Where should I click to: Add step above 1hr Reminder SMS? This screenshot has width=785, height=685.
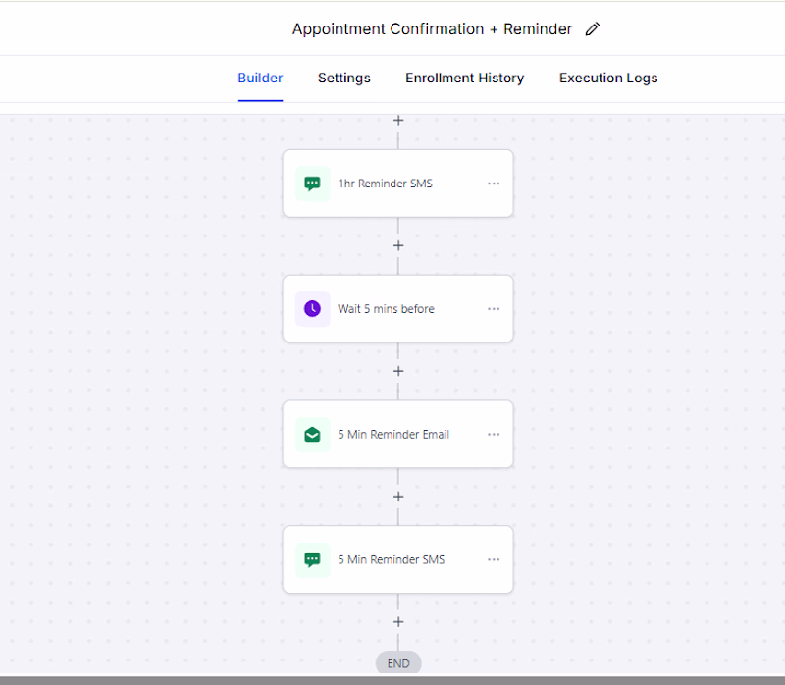398,120
